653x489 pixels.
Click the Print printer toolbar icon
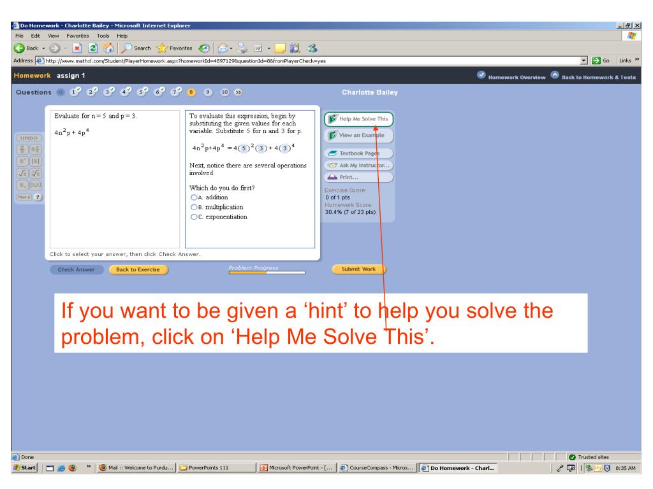tap(242, 48)
